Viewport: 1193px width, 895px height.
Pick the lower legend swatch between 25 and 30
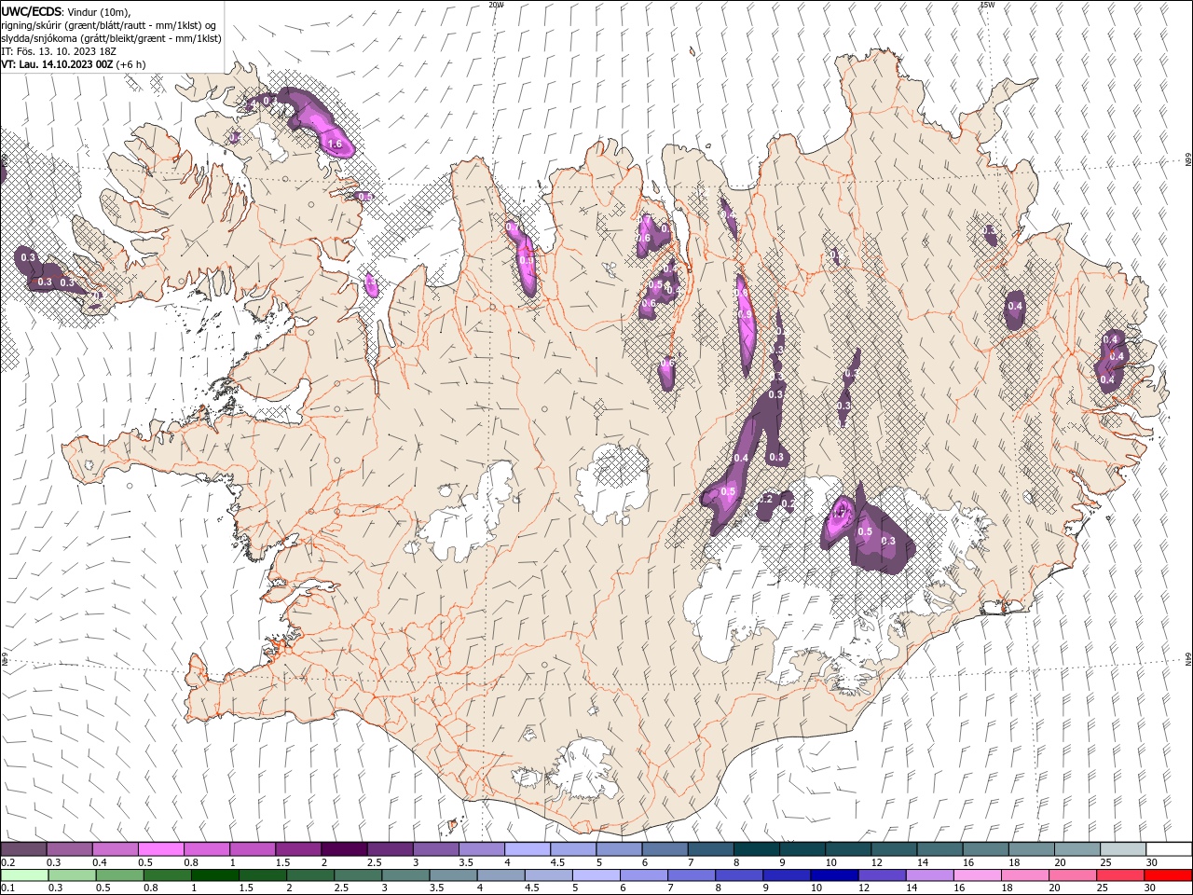click(x=1119, y=875)
